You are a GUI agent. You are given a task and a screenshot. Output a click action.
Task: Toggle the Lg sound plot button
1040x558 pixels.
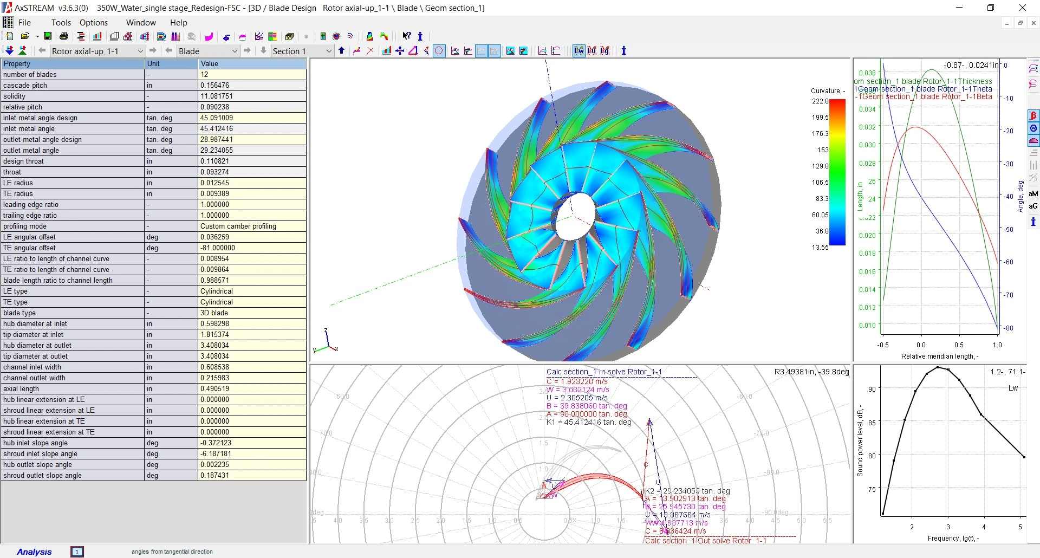click(604, 50)
